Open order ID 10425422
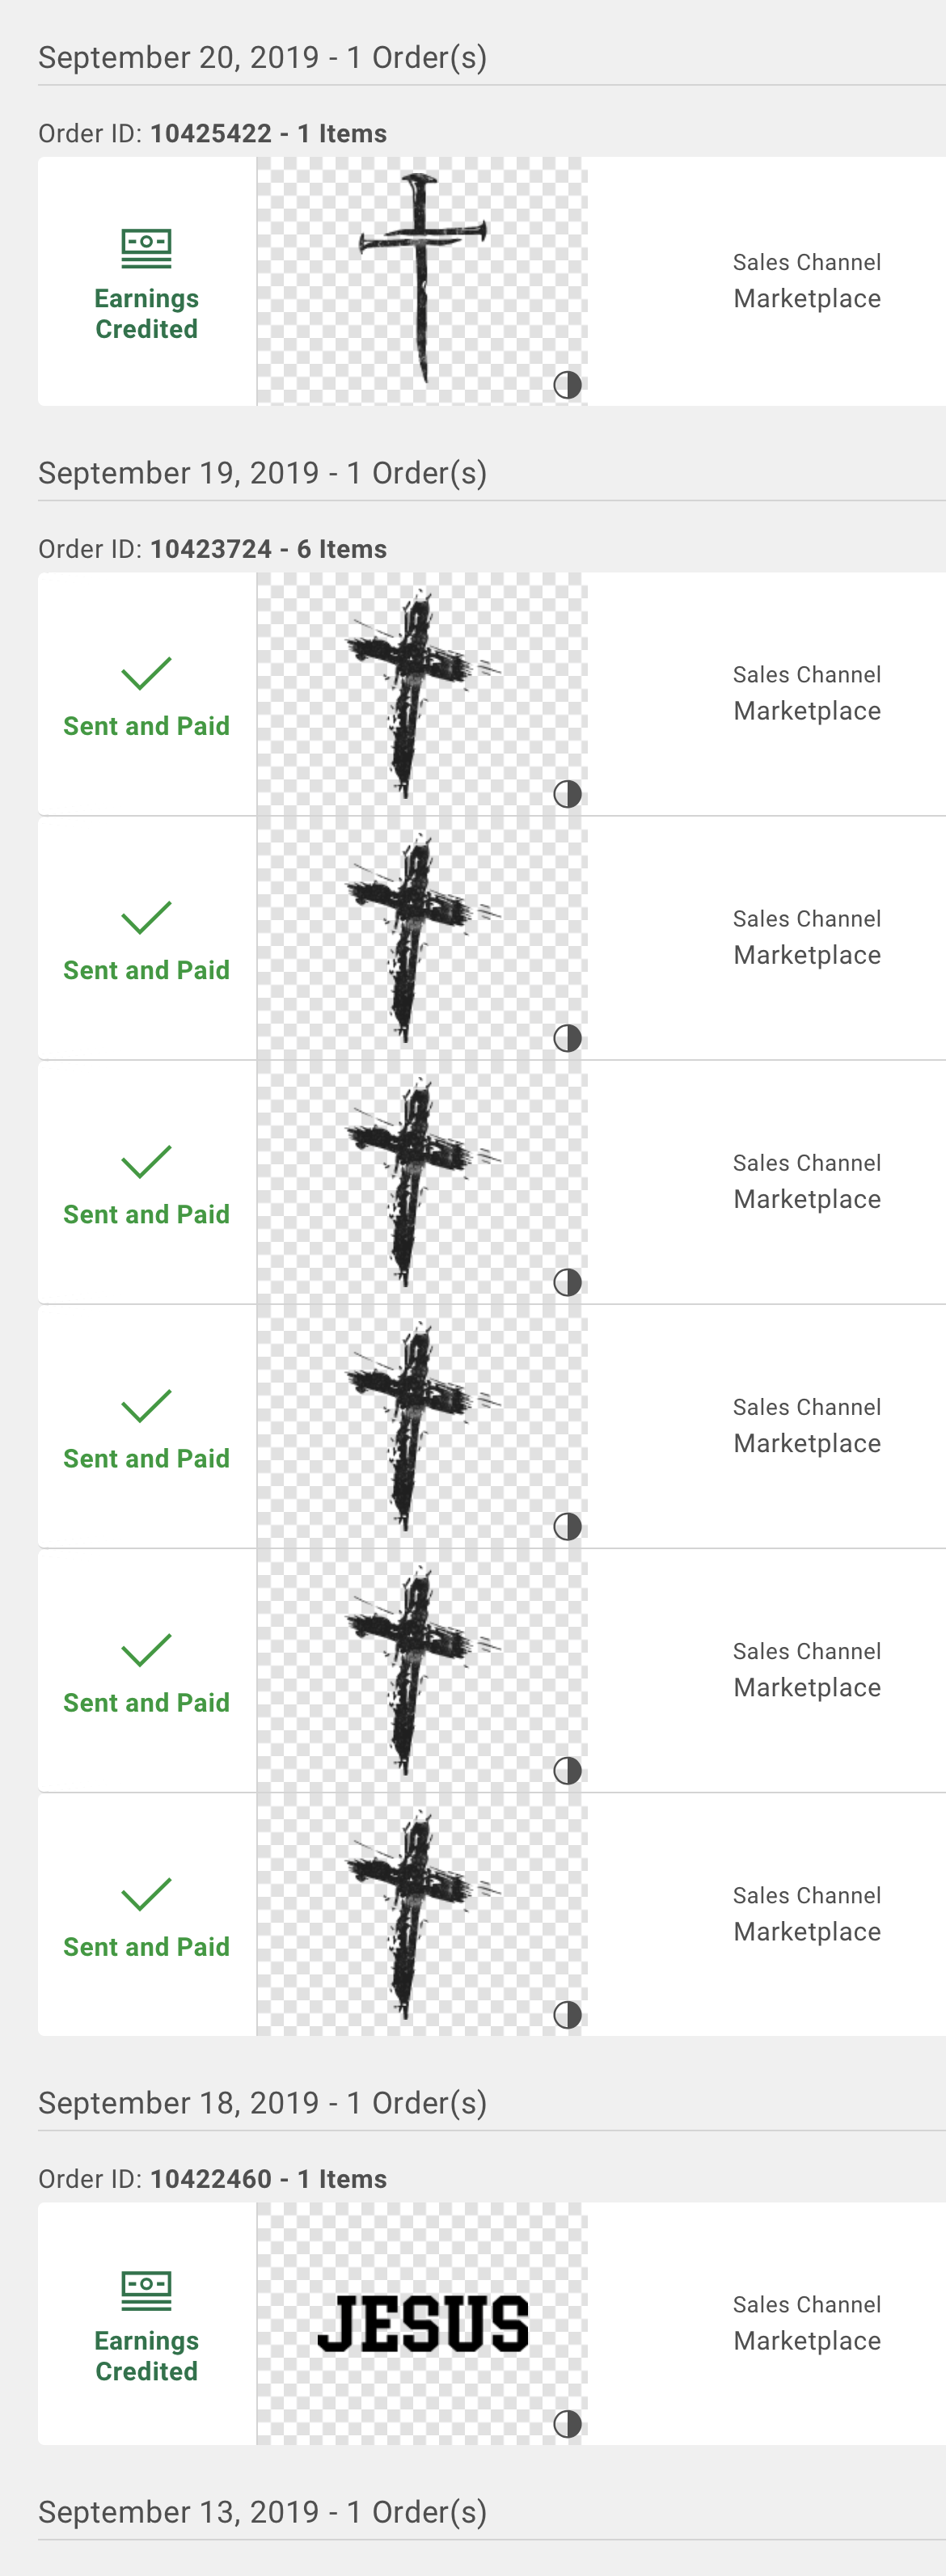The width and height of the screenshot is (946, 2576). coord(211,134)
